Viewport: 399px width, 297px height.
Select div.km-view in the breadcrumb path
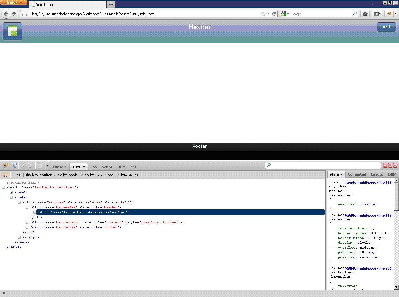click(x=94, y=175)
